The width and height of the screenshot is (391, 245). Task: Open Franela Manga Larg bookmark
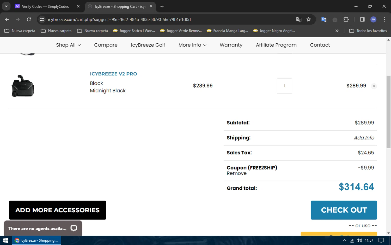click(227, 31)
